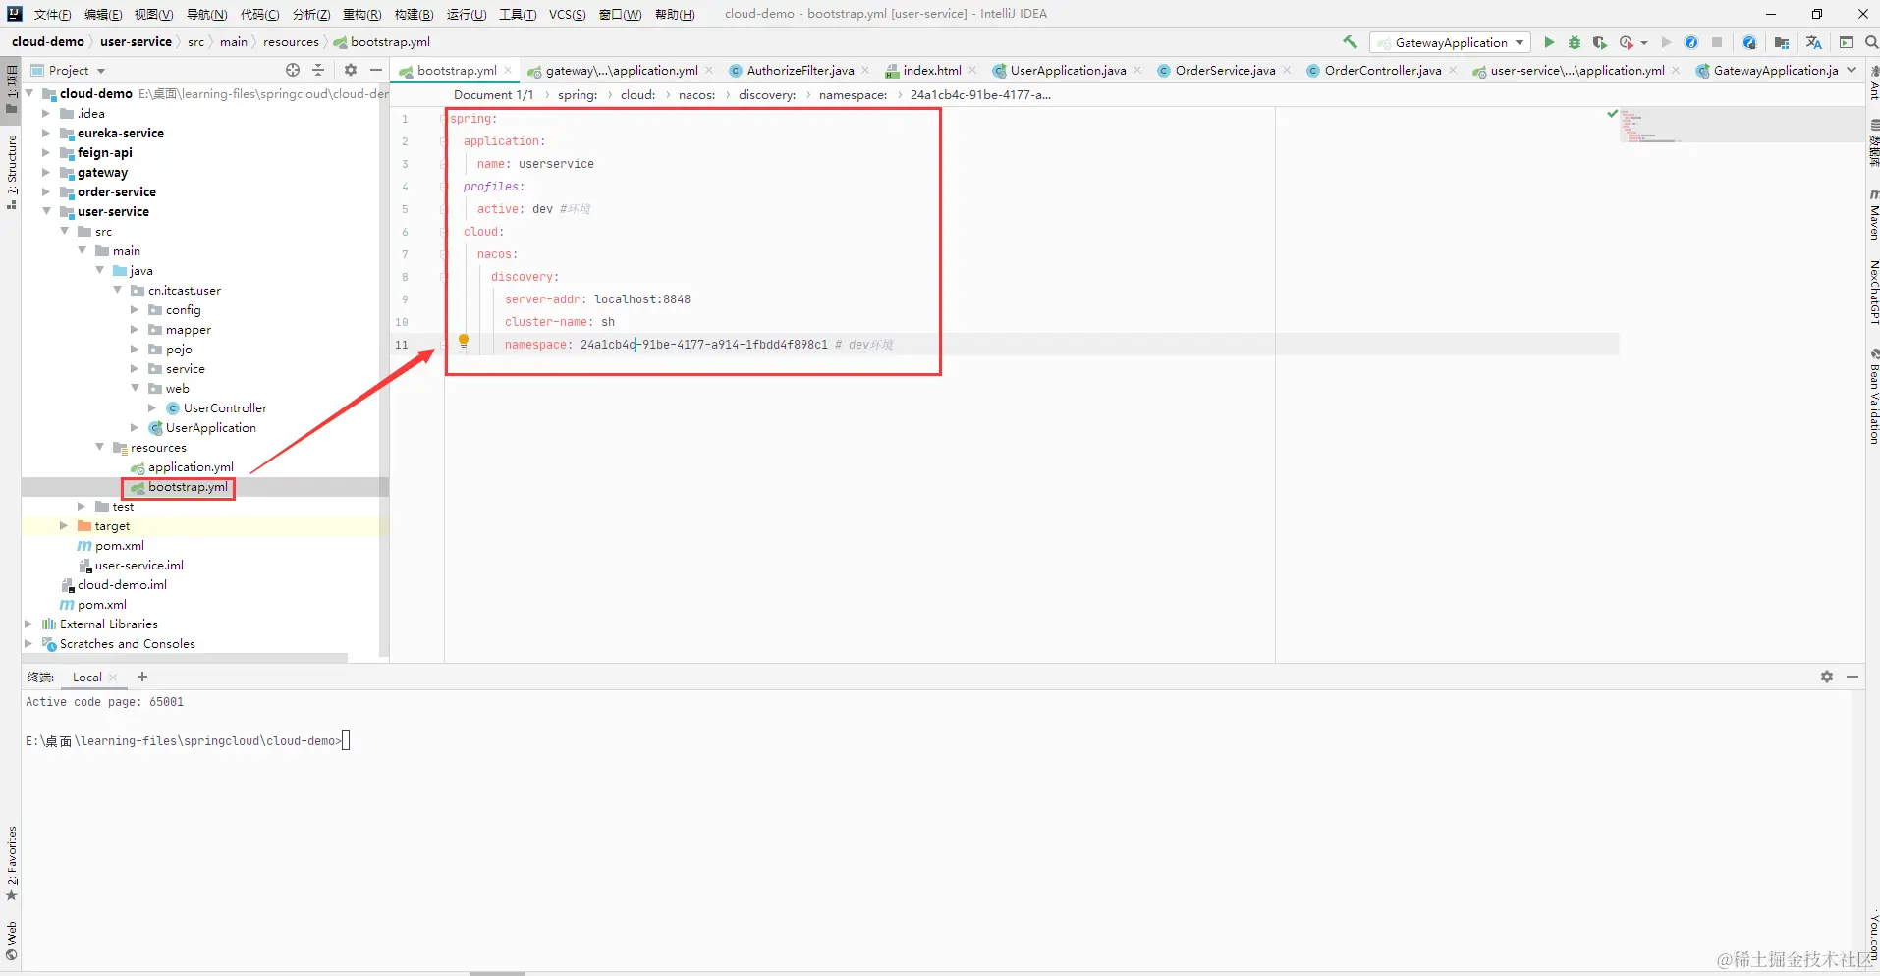Open the 导航(N) menu
Viewport: 1880px width, 976px height.
[x=206, y=14]
